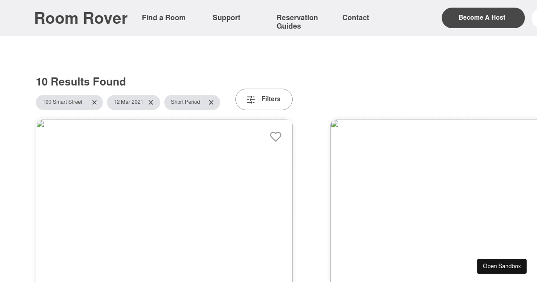Click the Become A Host button
This screenshot has height=282, width=537.
click(482, 18)
